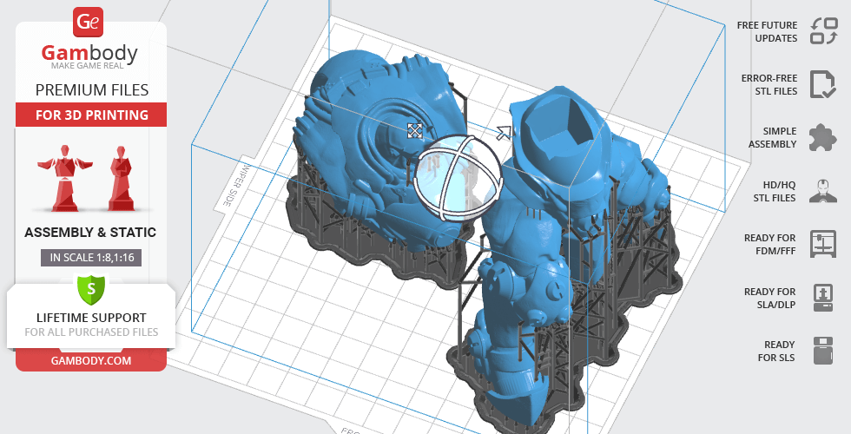The height and width of the screenshot is (434, 851).
Task: Click the four-arrow scale handle on model
Action: (415, 130)
